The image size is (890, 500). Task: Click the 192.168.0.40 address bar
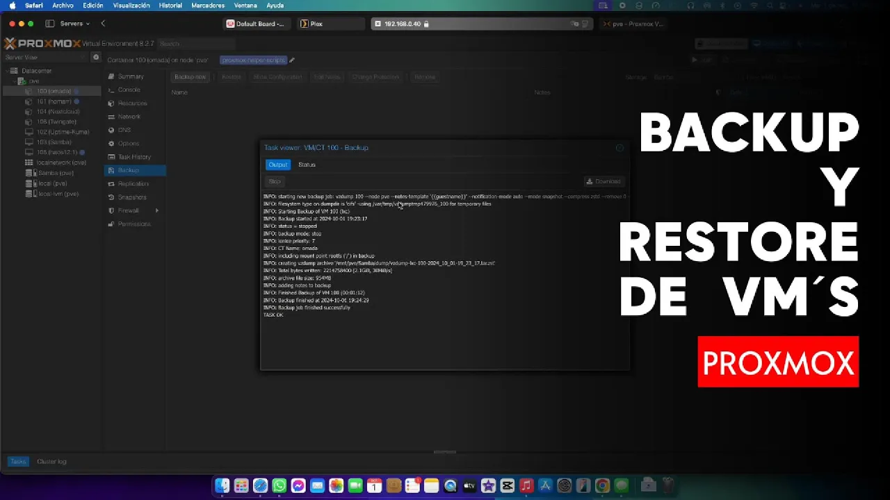point(481,24)
